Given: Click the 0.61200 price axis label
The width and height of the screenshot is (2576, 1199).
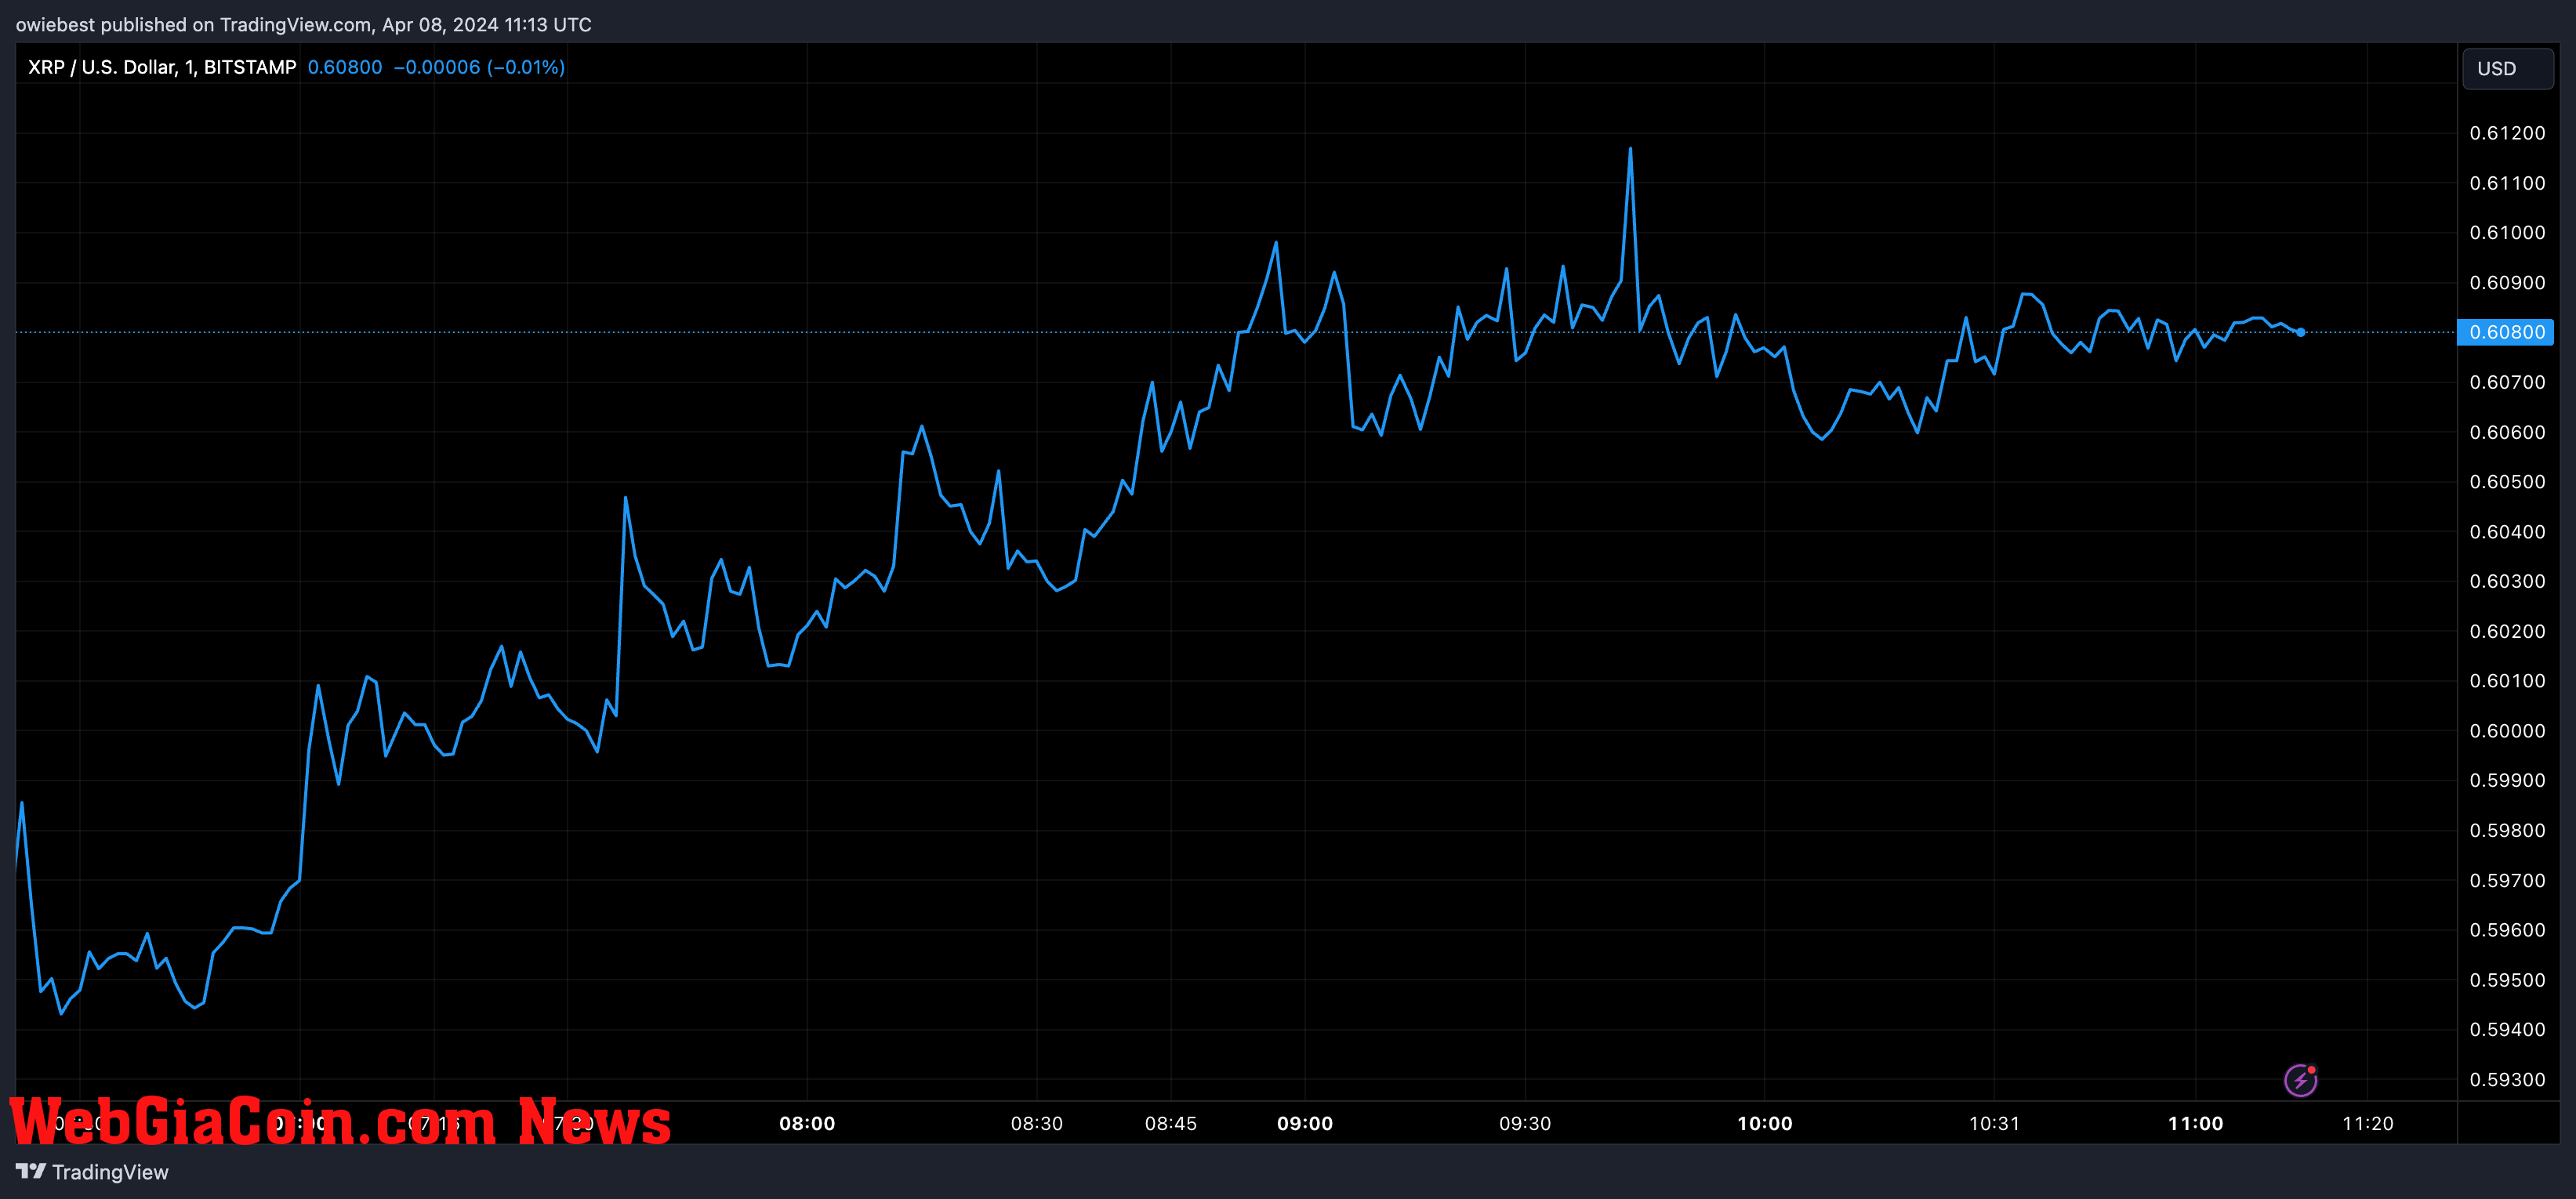Looking at the screenshot, I should tap(2507, 133).
